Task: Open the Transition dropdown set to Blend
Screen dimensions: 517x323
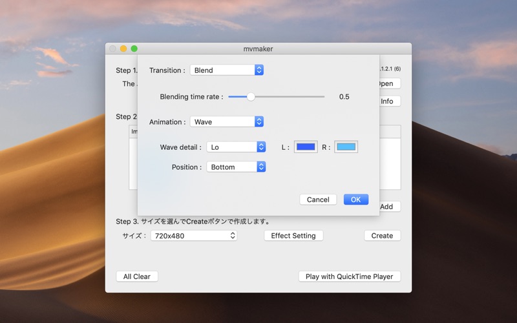Action: tap(227, 70)
